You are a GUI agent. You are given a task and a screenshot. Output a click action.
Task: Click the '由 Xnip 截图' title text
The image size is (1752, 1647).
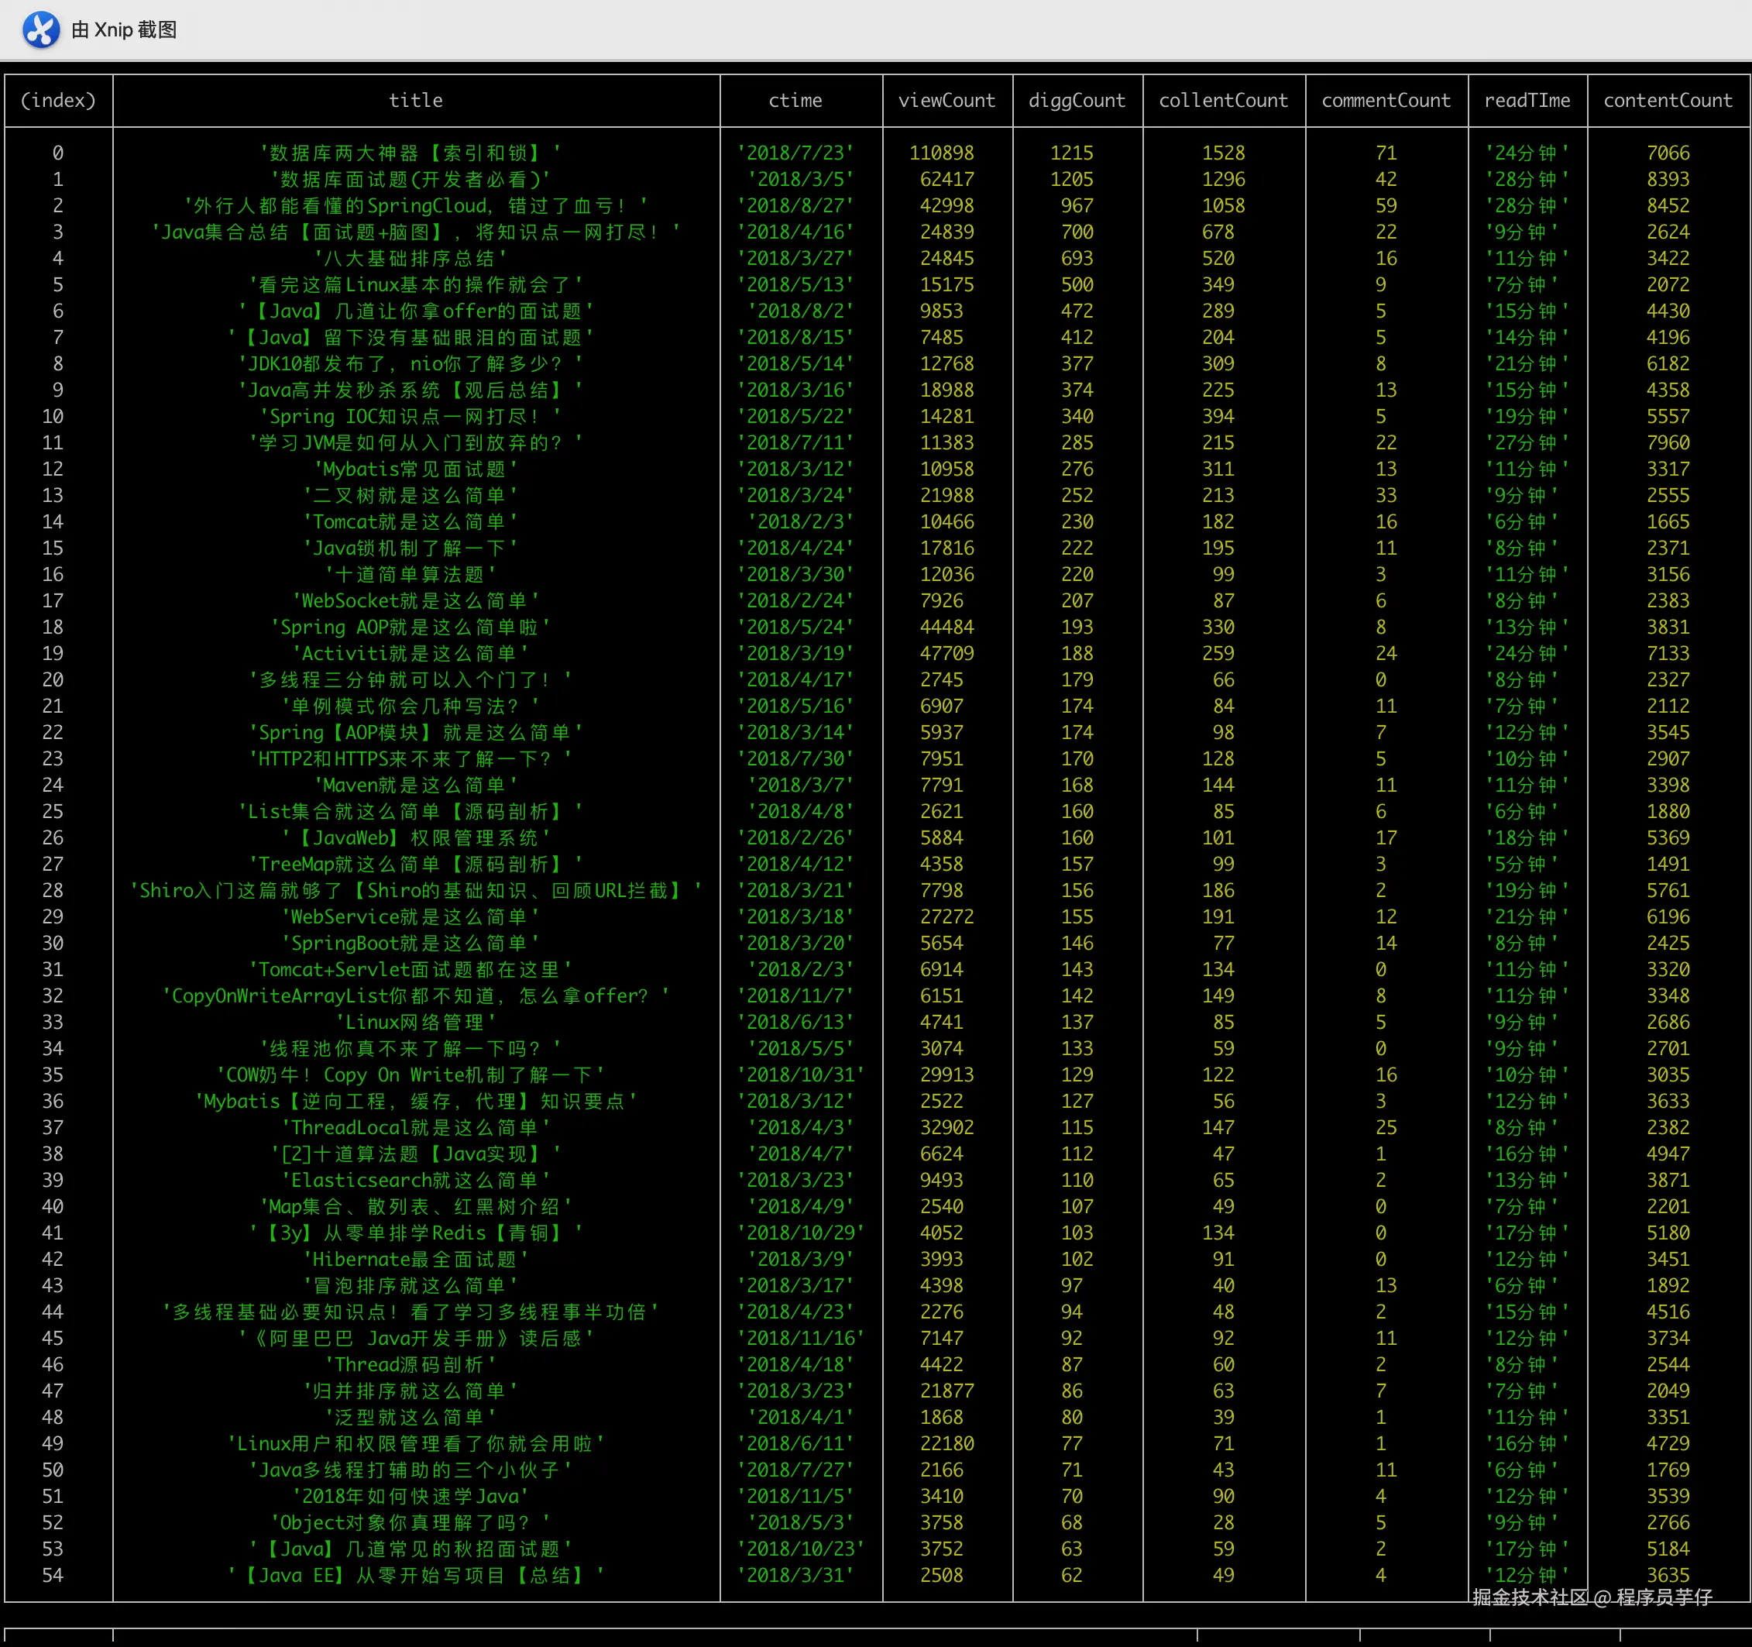click(124, 30)
